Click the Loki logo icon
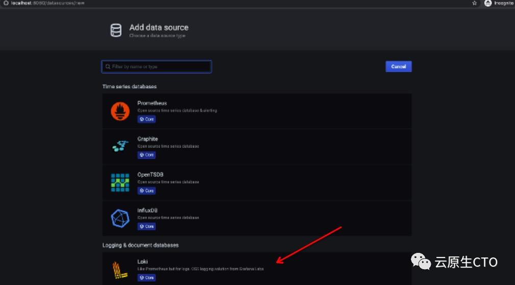The image size is (515, 285). (119, 270)
